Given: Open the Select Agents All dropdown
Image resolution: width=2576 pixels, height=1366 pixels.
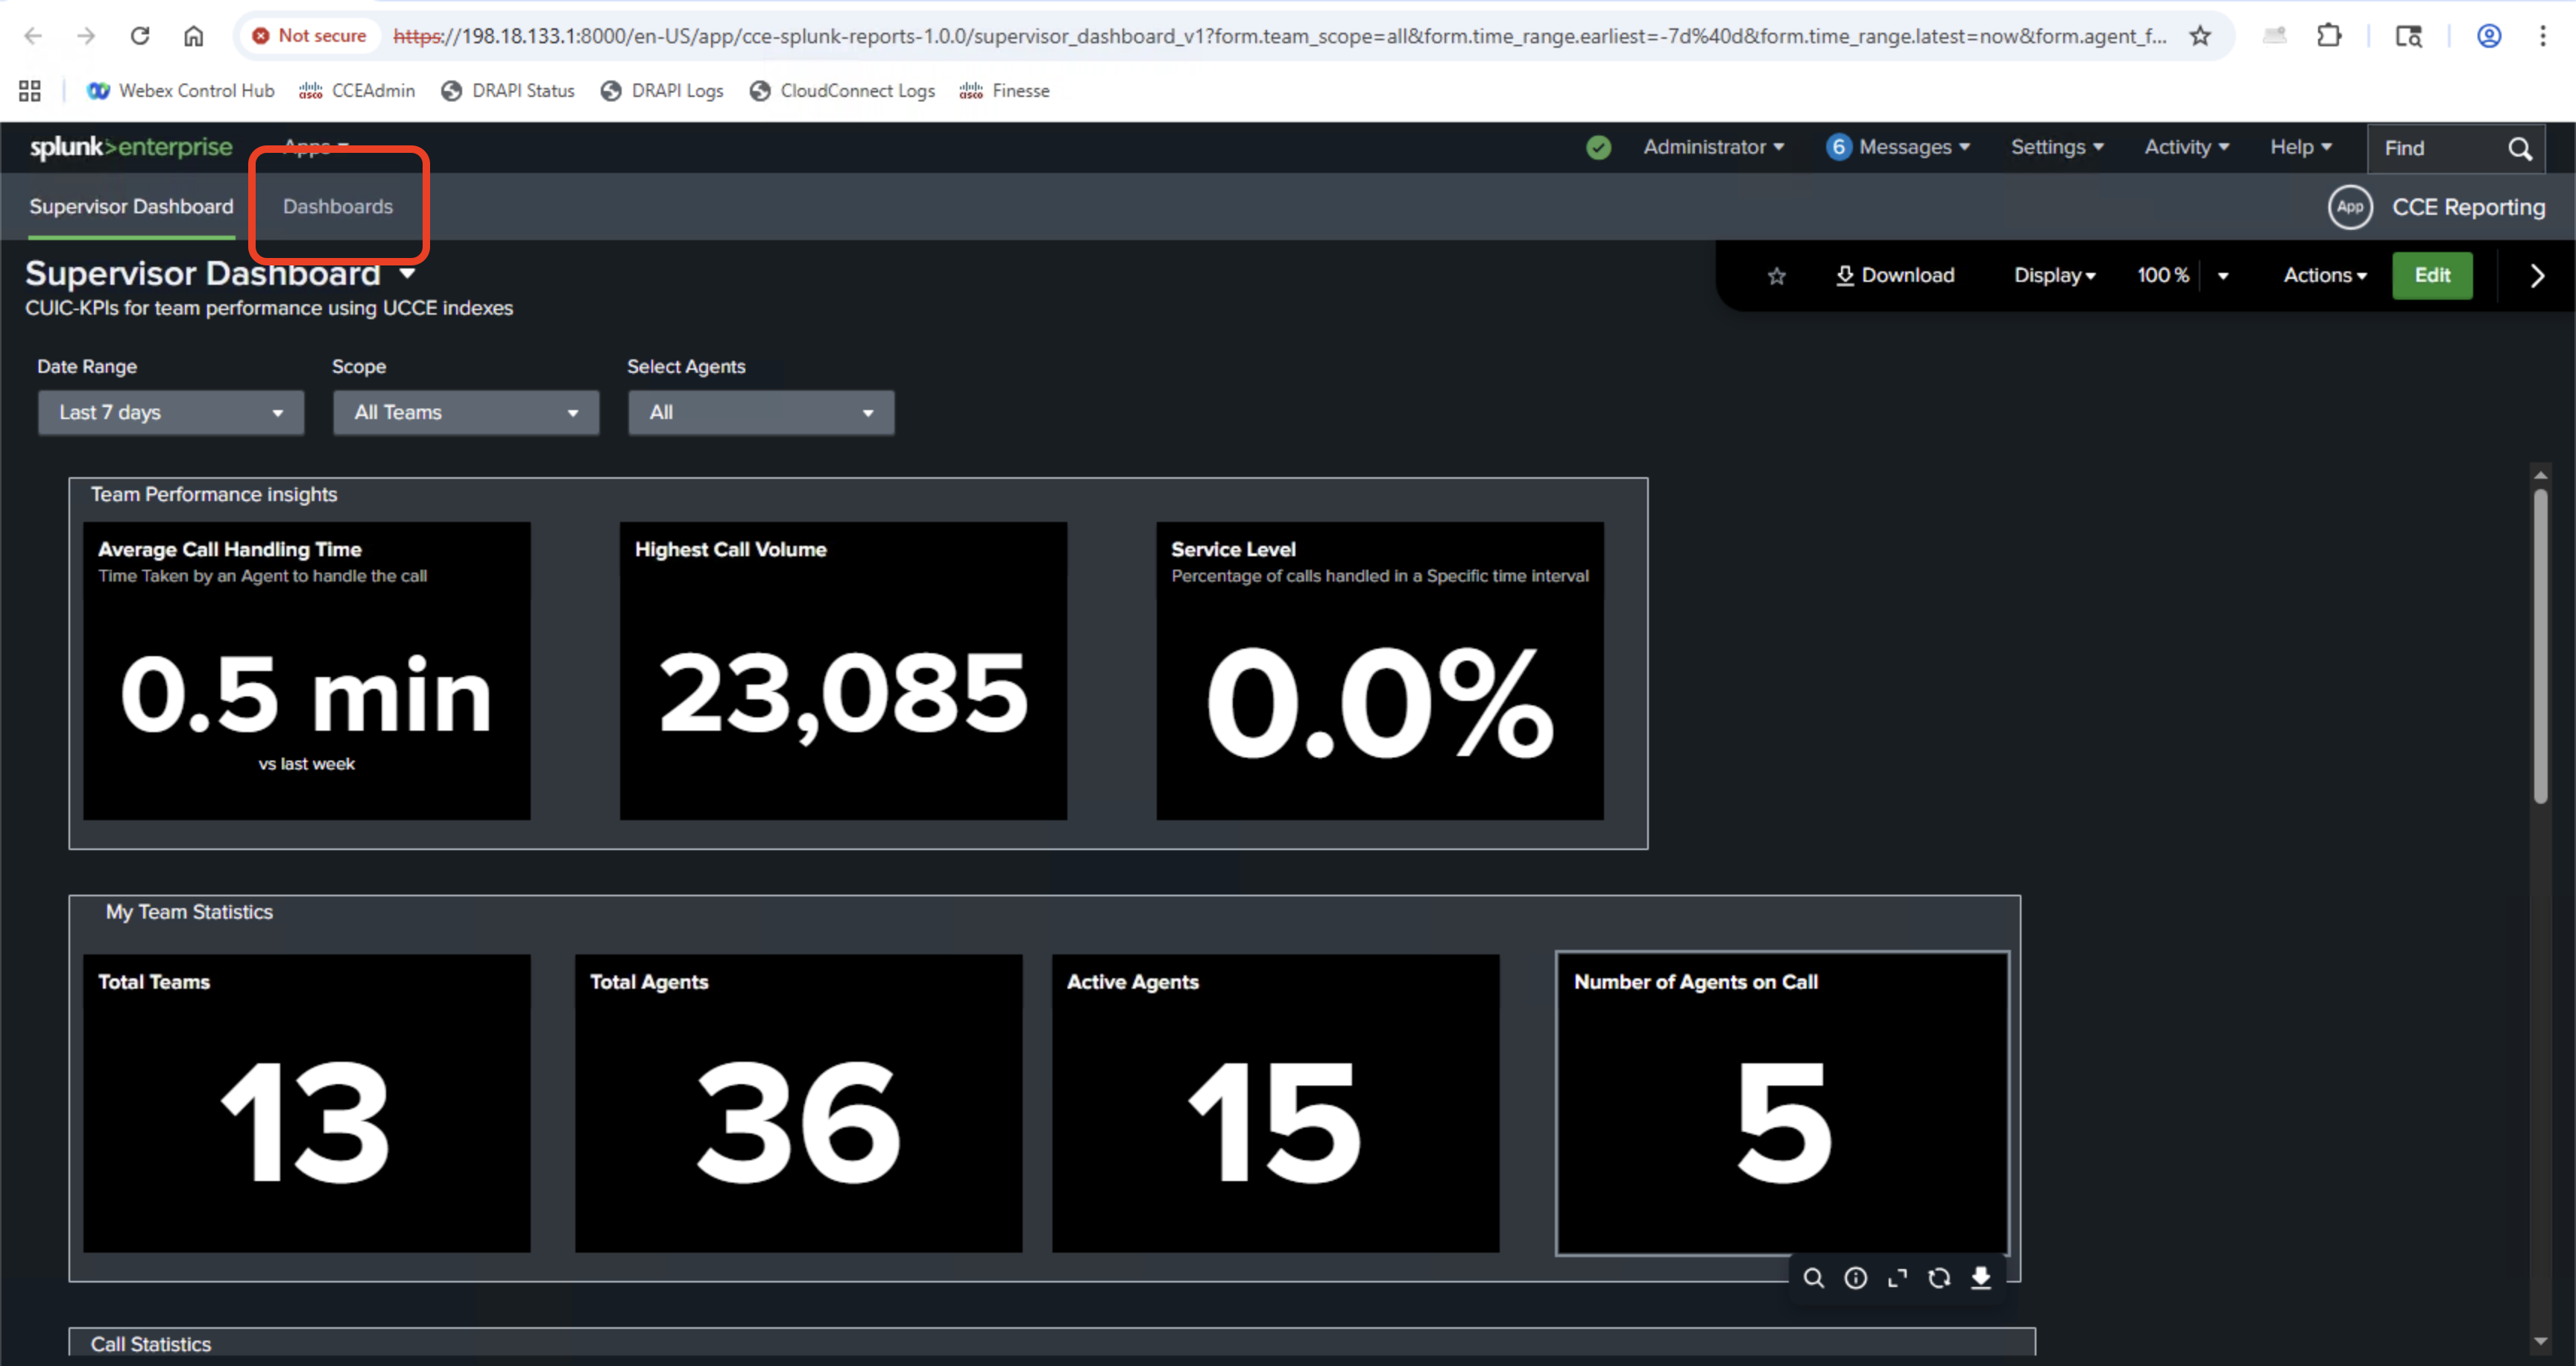Looking at the screenshot, I should [x=761, y=413].
